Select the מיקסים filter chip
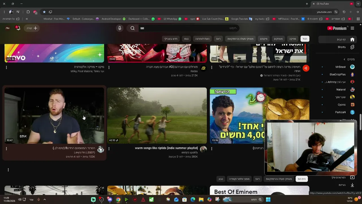Screen dimensions: 362x204 264,39
